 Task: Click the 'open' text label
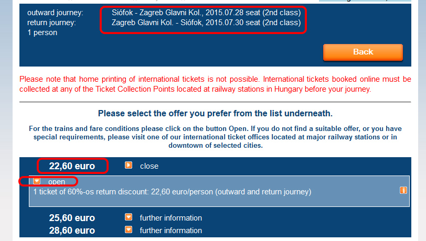pos(57,182)
